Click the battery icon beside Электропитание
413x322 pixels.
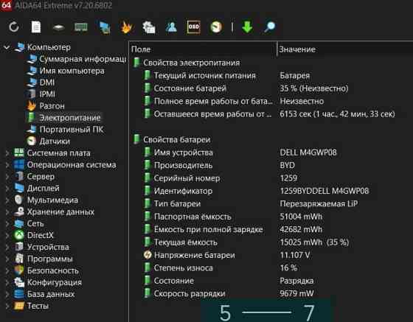(31, 118)
